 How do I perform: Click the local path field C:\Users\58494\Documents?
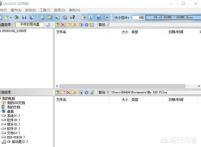coord(154,92)
